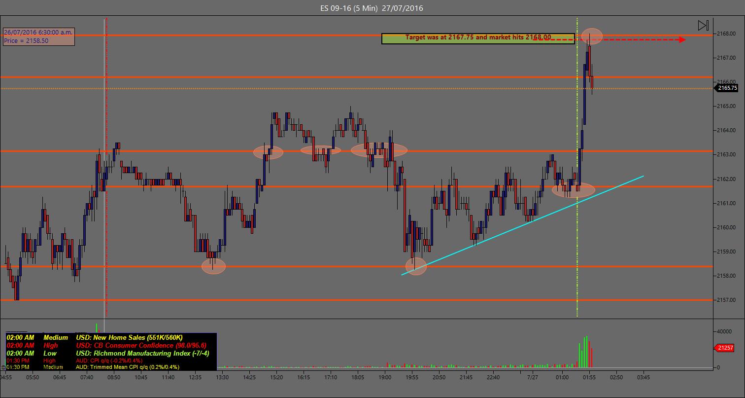745x398 pixels.
Task: Click the 19:55 time axis label
Action: tap(412, 377)
